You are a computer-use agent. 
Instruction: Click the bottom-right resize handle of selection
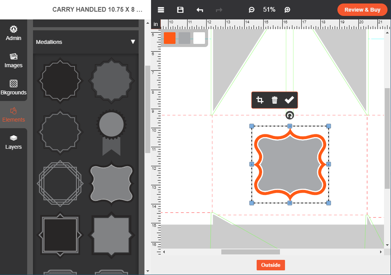pyautogui.click(x=328, y=203)
